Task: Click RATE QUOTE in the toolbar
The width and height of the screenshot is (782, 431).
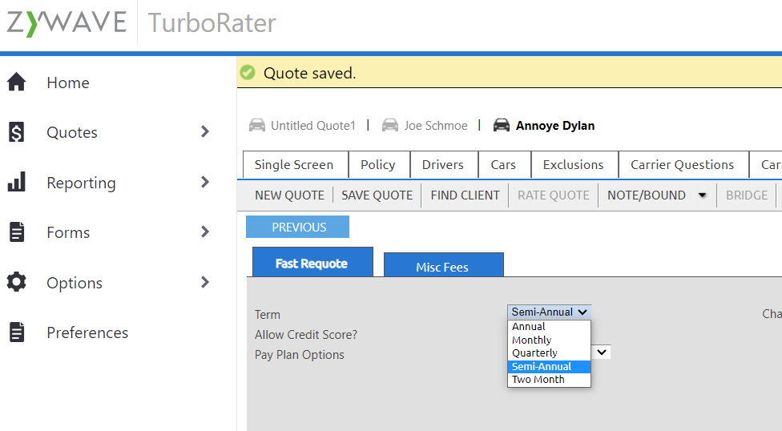Action: tap(554, 195)
